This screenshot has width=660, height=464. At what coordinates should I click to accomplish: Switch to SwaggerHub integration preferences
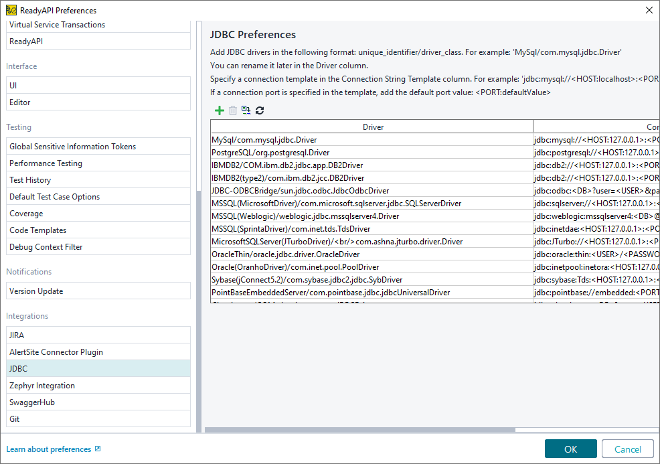point(98,402)
